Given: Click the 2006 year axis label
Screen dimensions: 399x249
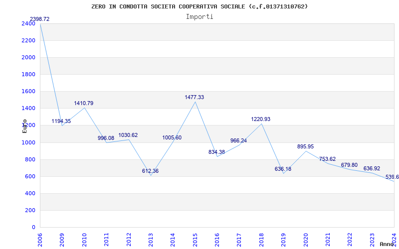Looking at the screenshot, I should (x=40, y=240).
